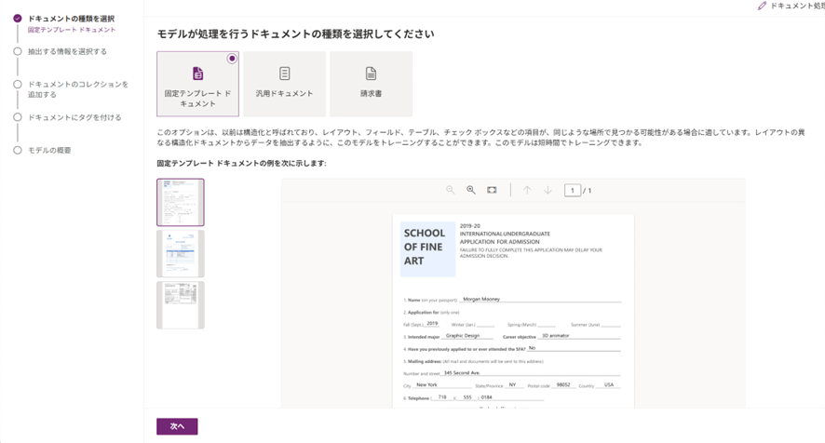The width and height of the screenshot is (825, 443).
Task: Go to ドキュメントにタグを付ける step
Action: click(74, 117)
